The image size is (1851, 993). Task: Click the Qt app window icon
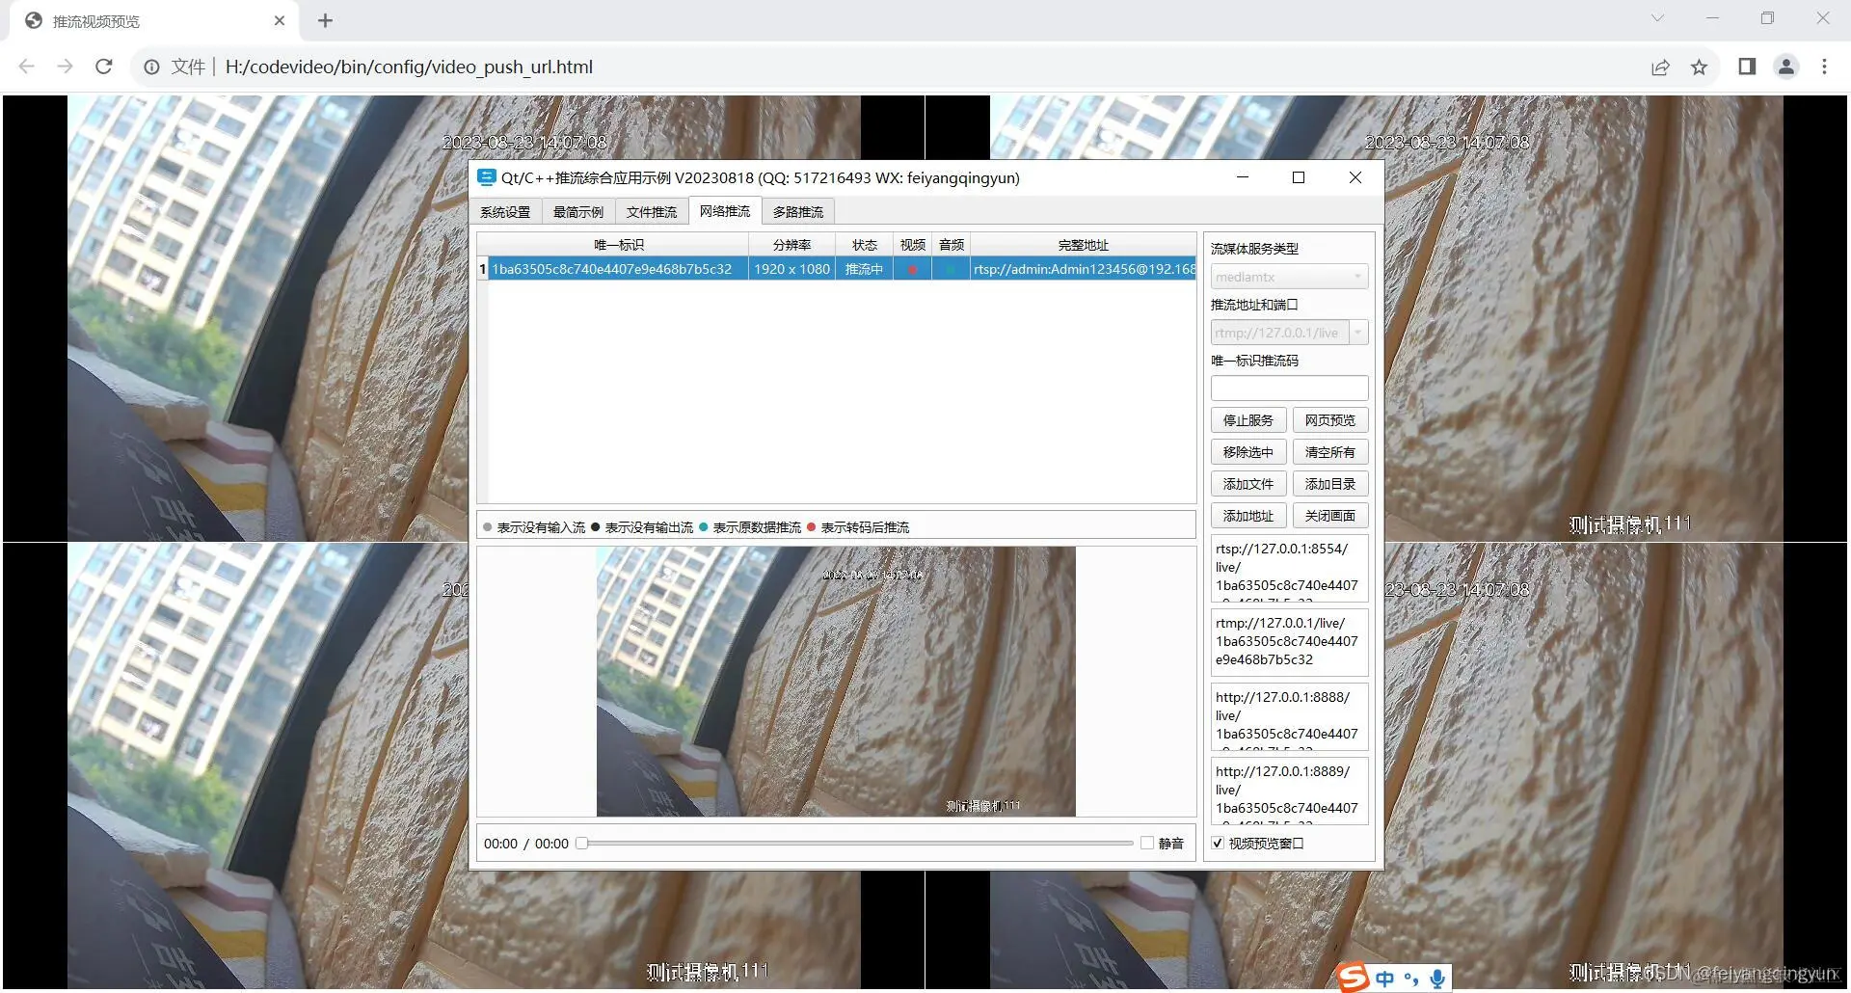(486, 177)
